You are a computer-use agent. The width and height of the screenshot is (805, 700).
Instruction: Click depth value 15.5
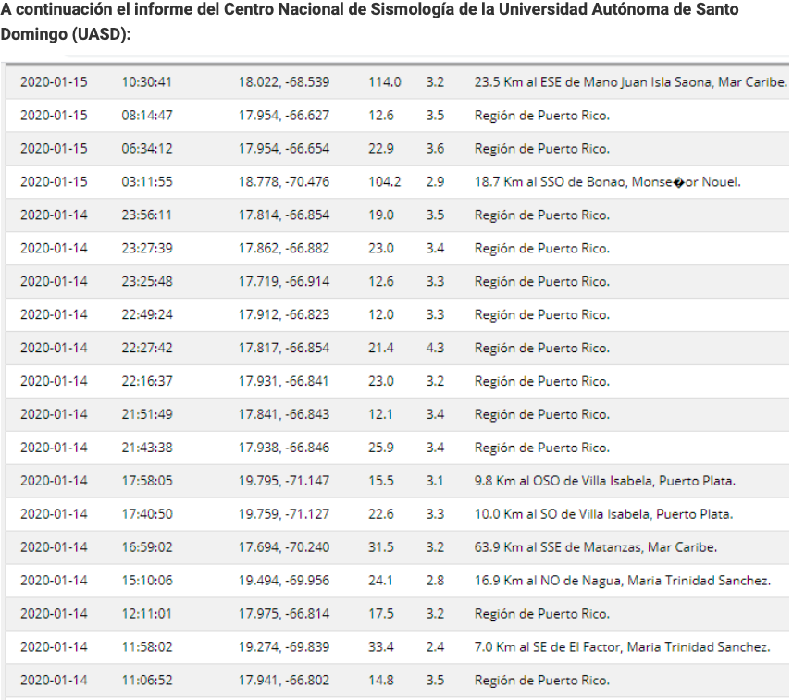pyautogui.click(x=381, y=481)
